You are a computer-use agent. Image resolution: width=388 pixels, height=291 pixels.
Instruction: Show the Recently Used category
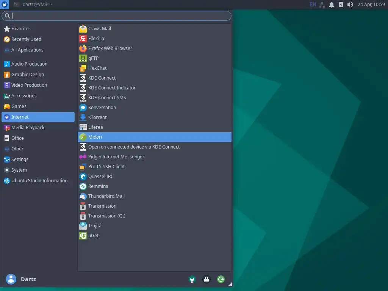(38, 39)
